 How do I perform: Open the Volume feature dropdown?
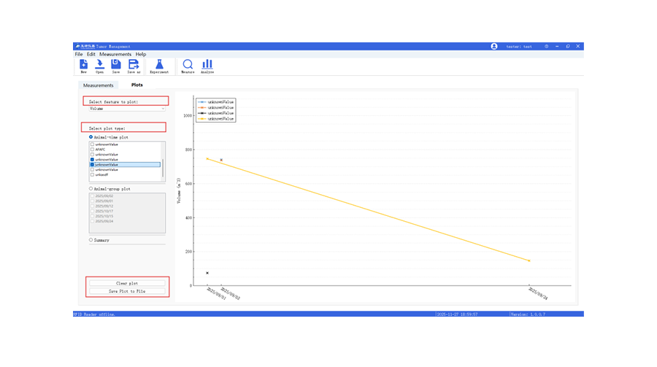127,109
